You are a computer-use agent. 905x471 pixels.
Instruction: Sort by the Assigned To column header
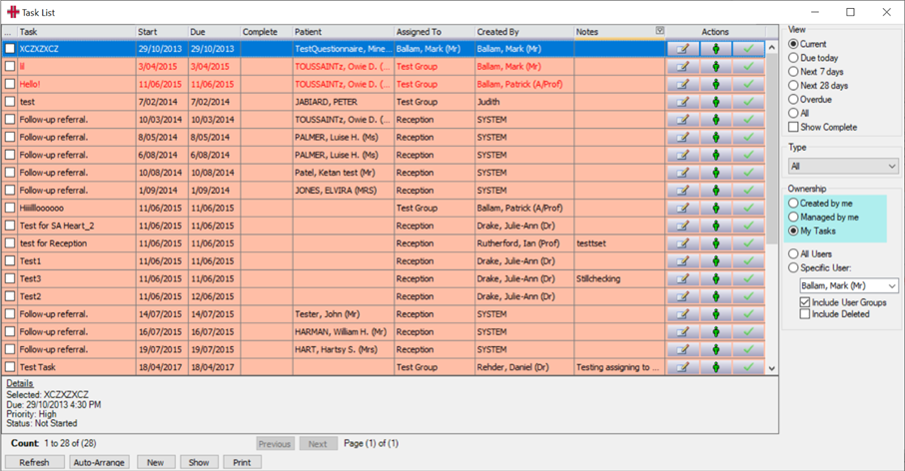[x=435, y=32]
